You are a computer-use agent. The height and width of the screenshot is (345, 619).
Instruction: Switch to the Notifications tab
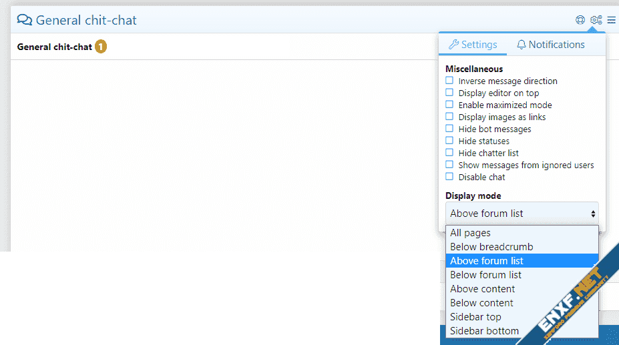click(x=550, y=45)
